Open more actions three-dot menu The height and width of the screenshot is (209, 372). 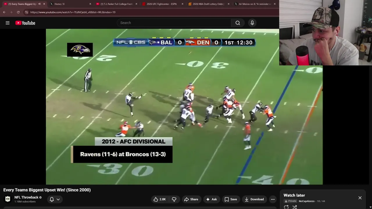(273, 199)
